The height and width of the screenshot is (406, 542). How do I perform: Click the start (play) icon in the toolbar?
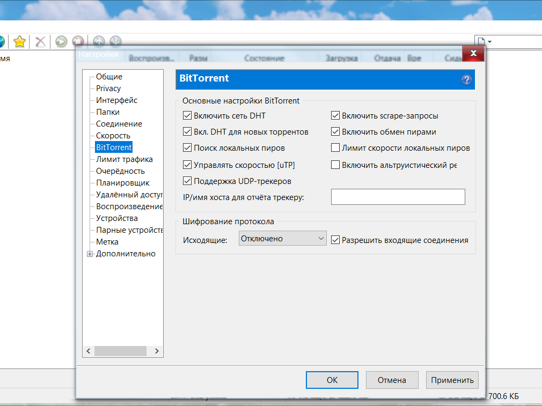point(61,41)
